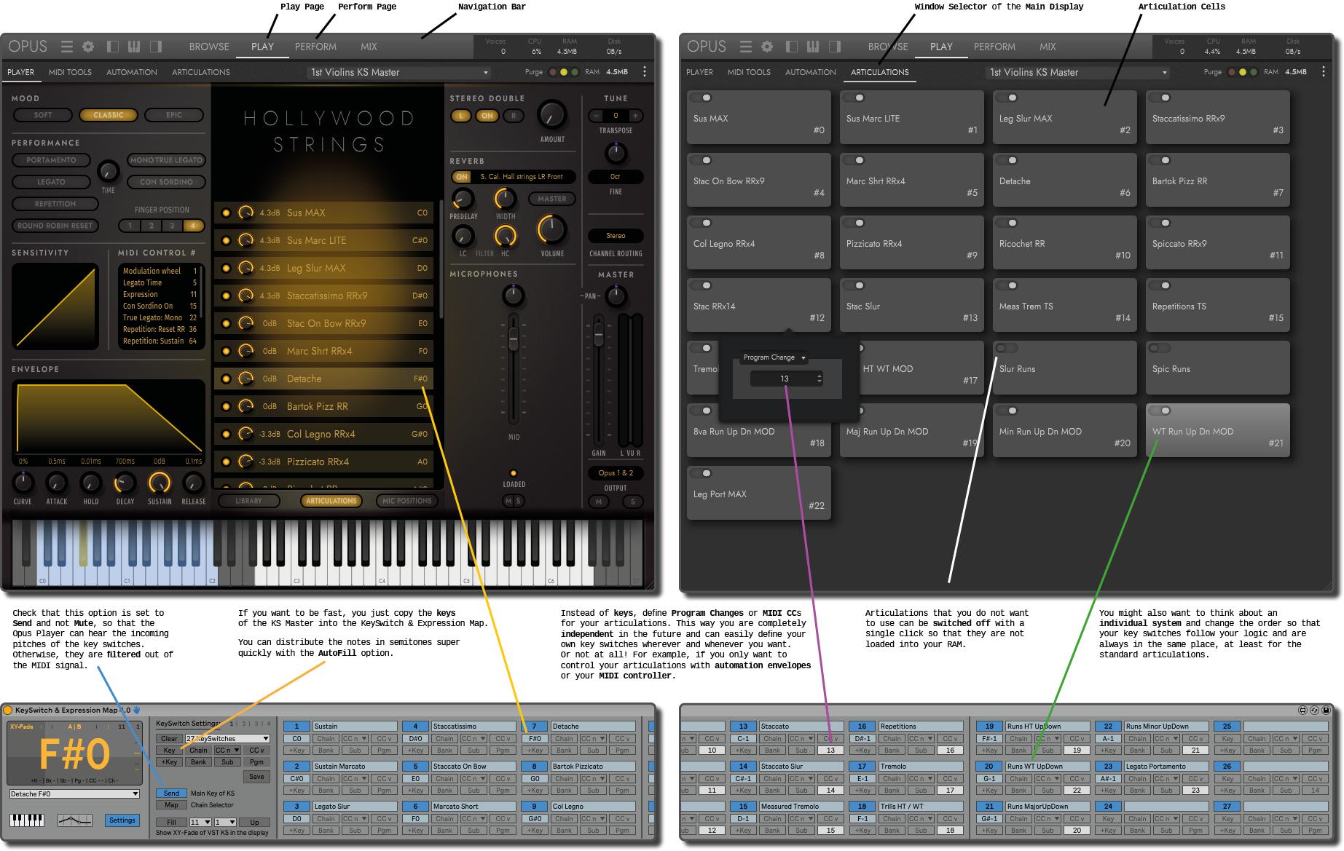Open hamburger menu in left Opus window
This screenshot has height=851, width=1344.
(x=67, y=47)
